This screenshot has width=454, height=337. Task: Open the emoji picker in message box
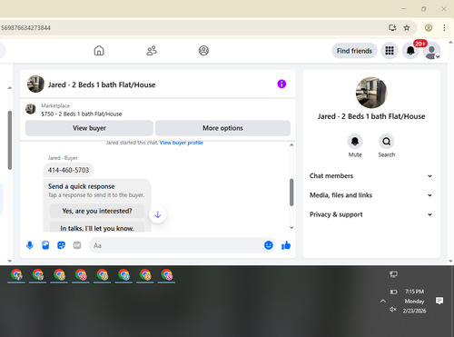click(x=269, y=245)
